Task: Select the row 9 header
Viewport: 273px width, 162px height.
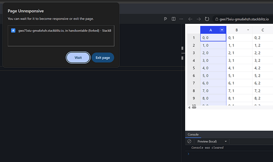Action: 194,98
